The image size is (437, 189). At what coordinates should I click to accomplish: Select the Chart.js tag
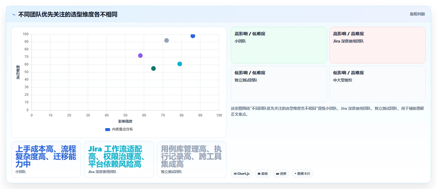[x=242, y=174]
